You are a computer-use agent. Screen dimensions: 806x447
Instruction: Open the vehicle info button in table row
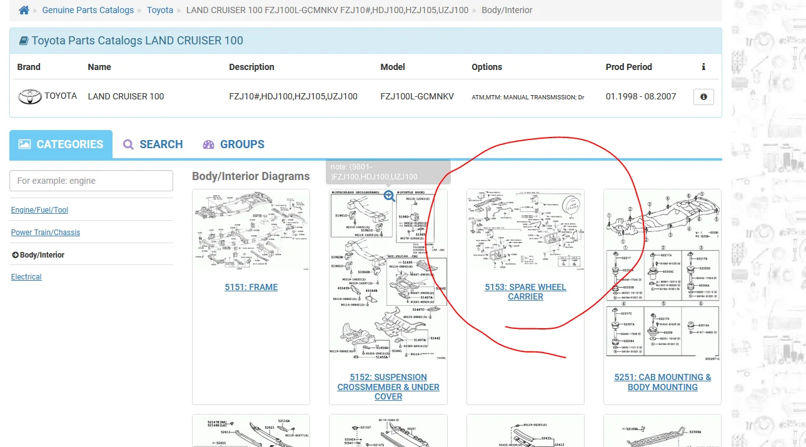coord(703,97)
